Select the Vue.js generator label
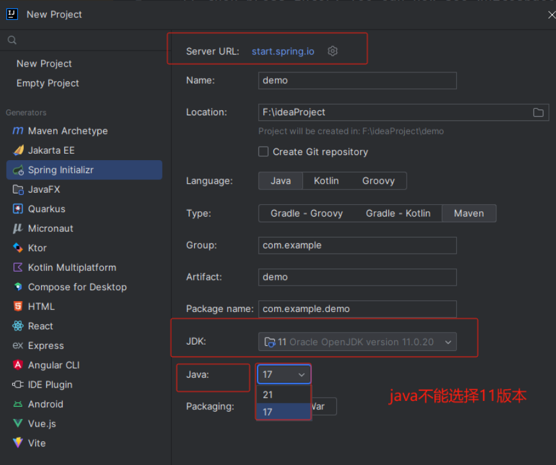The image size is (556, 465). coord(42,423)
